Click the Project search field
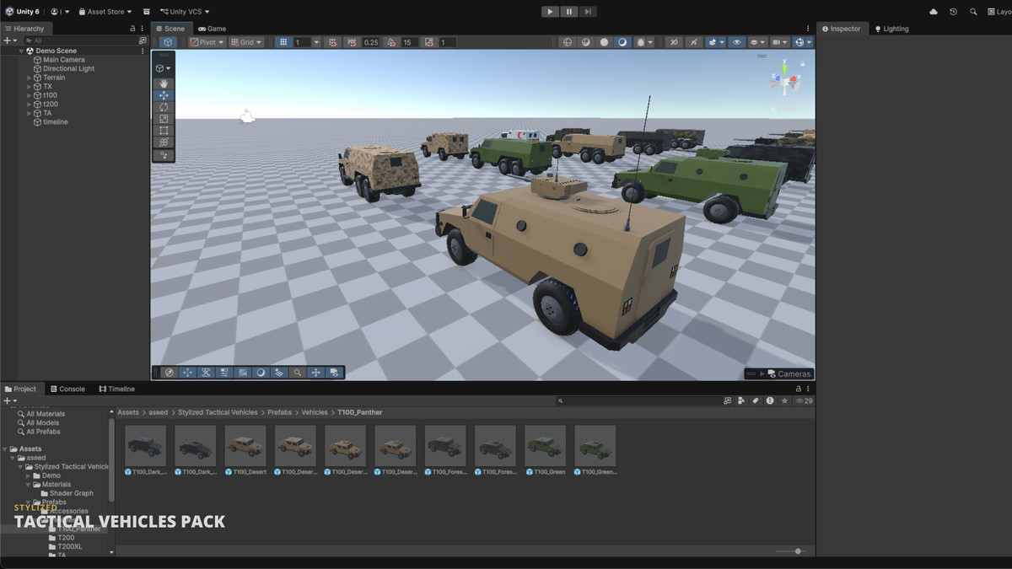 (639, 401)
